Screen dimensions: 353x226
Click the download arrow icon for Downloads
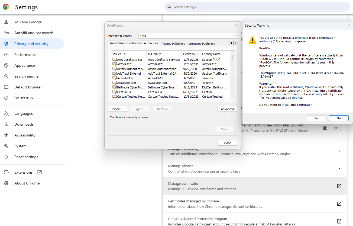tap(6, 124)
